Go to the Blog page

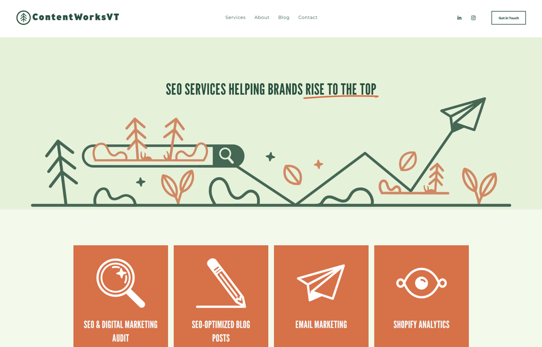coord(284,18)
